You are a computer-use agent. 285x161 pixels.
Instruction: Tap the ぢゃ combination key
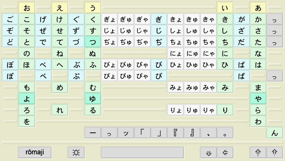point(142,42)
